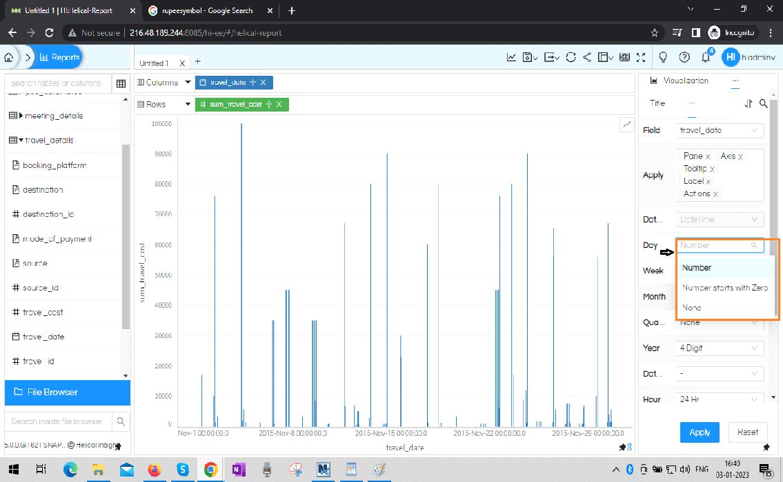Open the Windows Start menu
783x482 pixels.
point(14,470)
